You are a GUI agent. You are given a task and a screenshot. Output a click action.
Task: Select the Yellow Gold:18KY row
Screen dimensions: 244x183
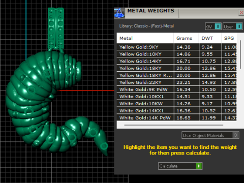point(177,68)
